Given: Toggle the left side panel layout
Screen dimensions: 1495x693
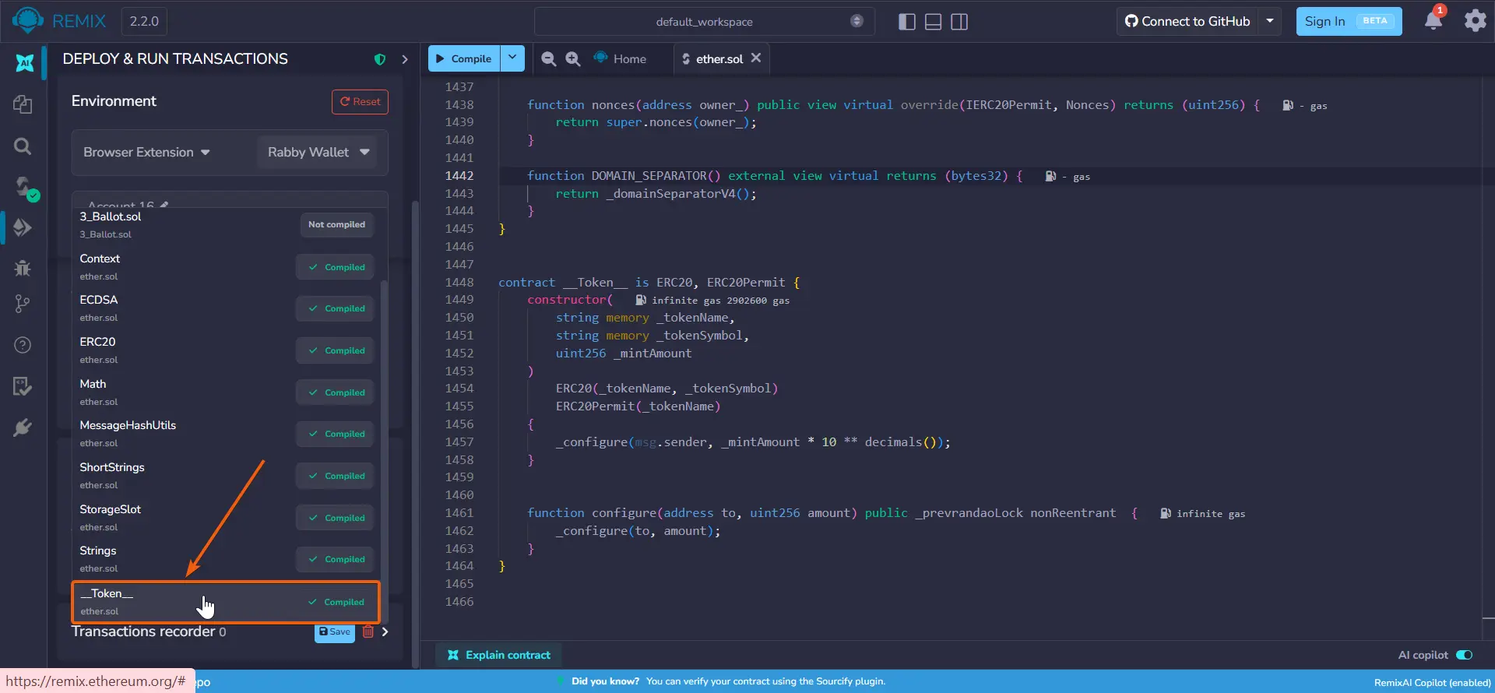Looking at the screenshot, I should coord(906,22).
